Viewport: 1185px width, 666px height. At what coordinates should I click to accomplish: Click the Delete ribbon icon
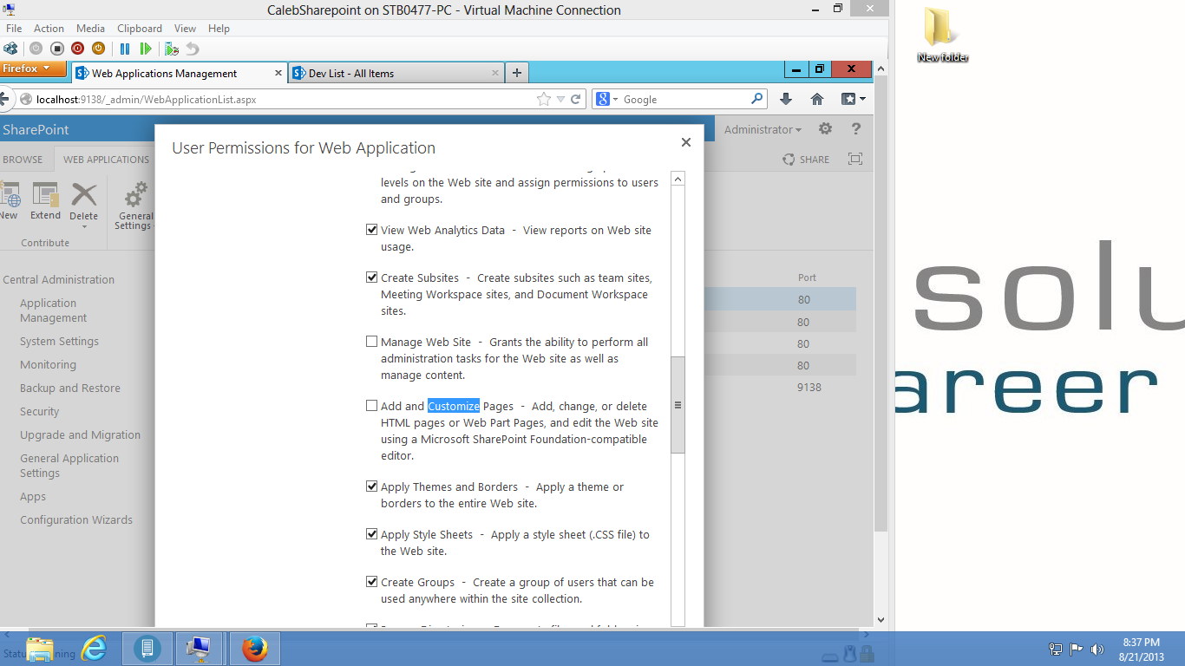coord(84,201)
